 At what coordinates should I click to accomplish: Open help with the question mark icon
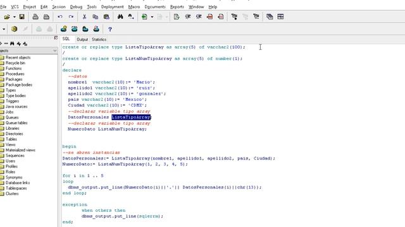[x=109, y=29]
